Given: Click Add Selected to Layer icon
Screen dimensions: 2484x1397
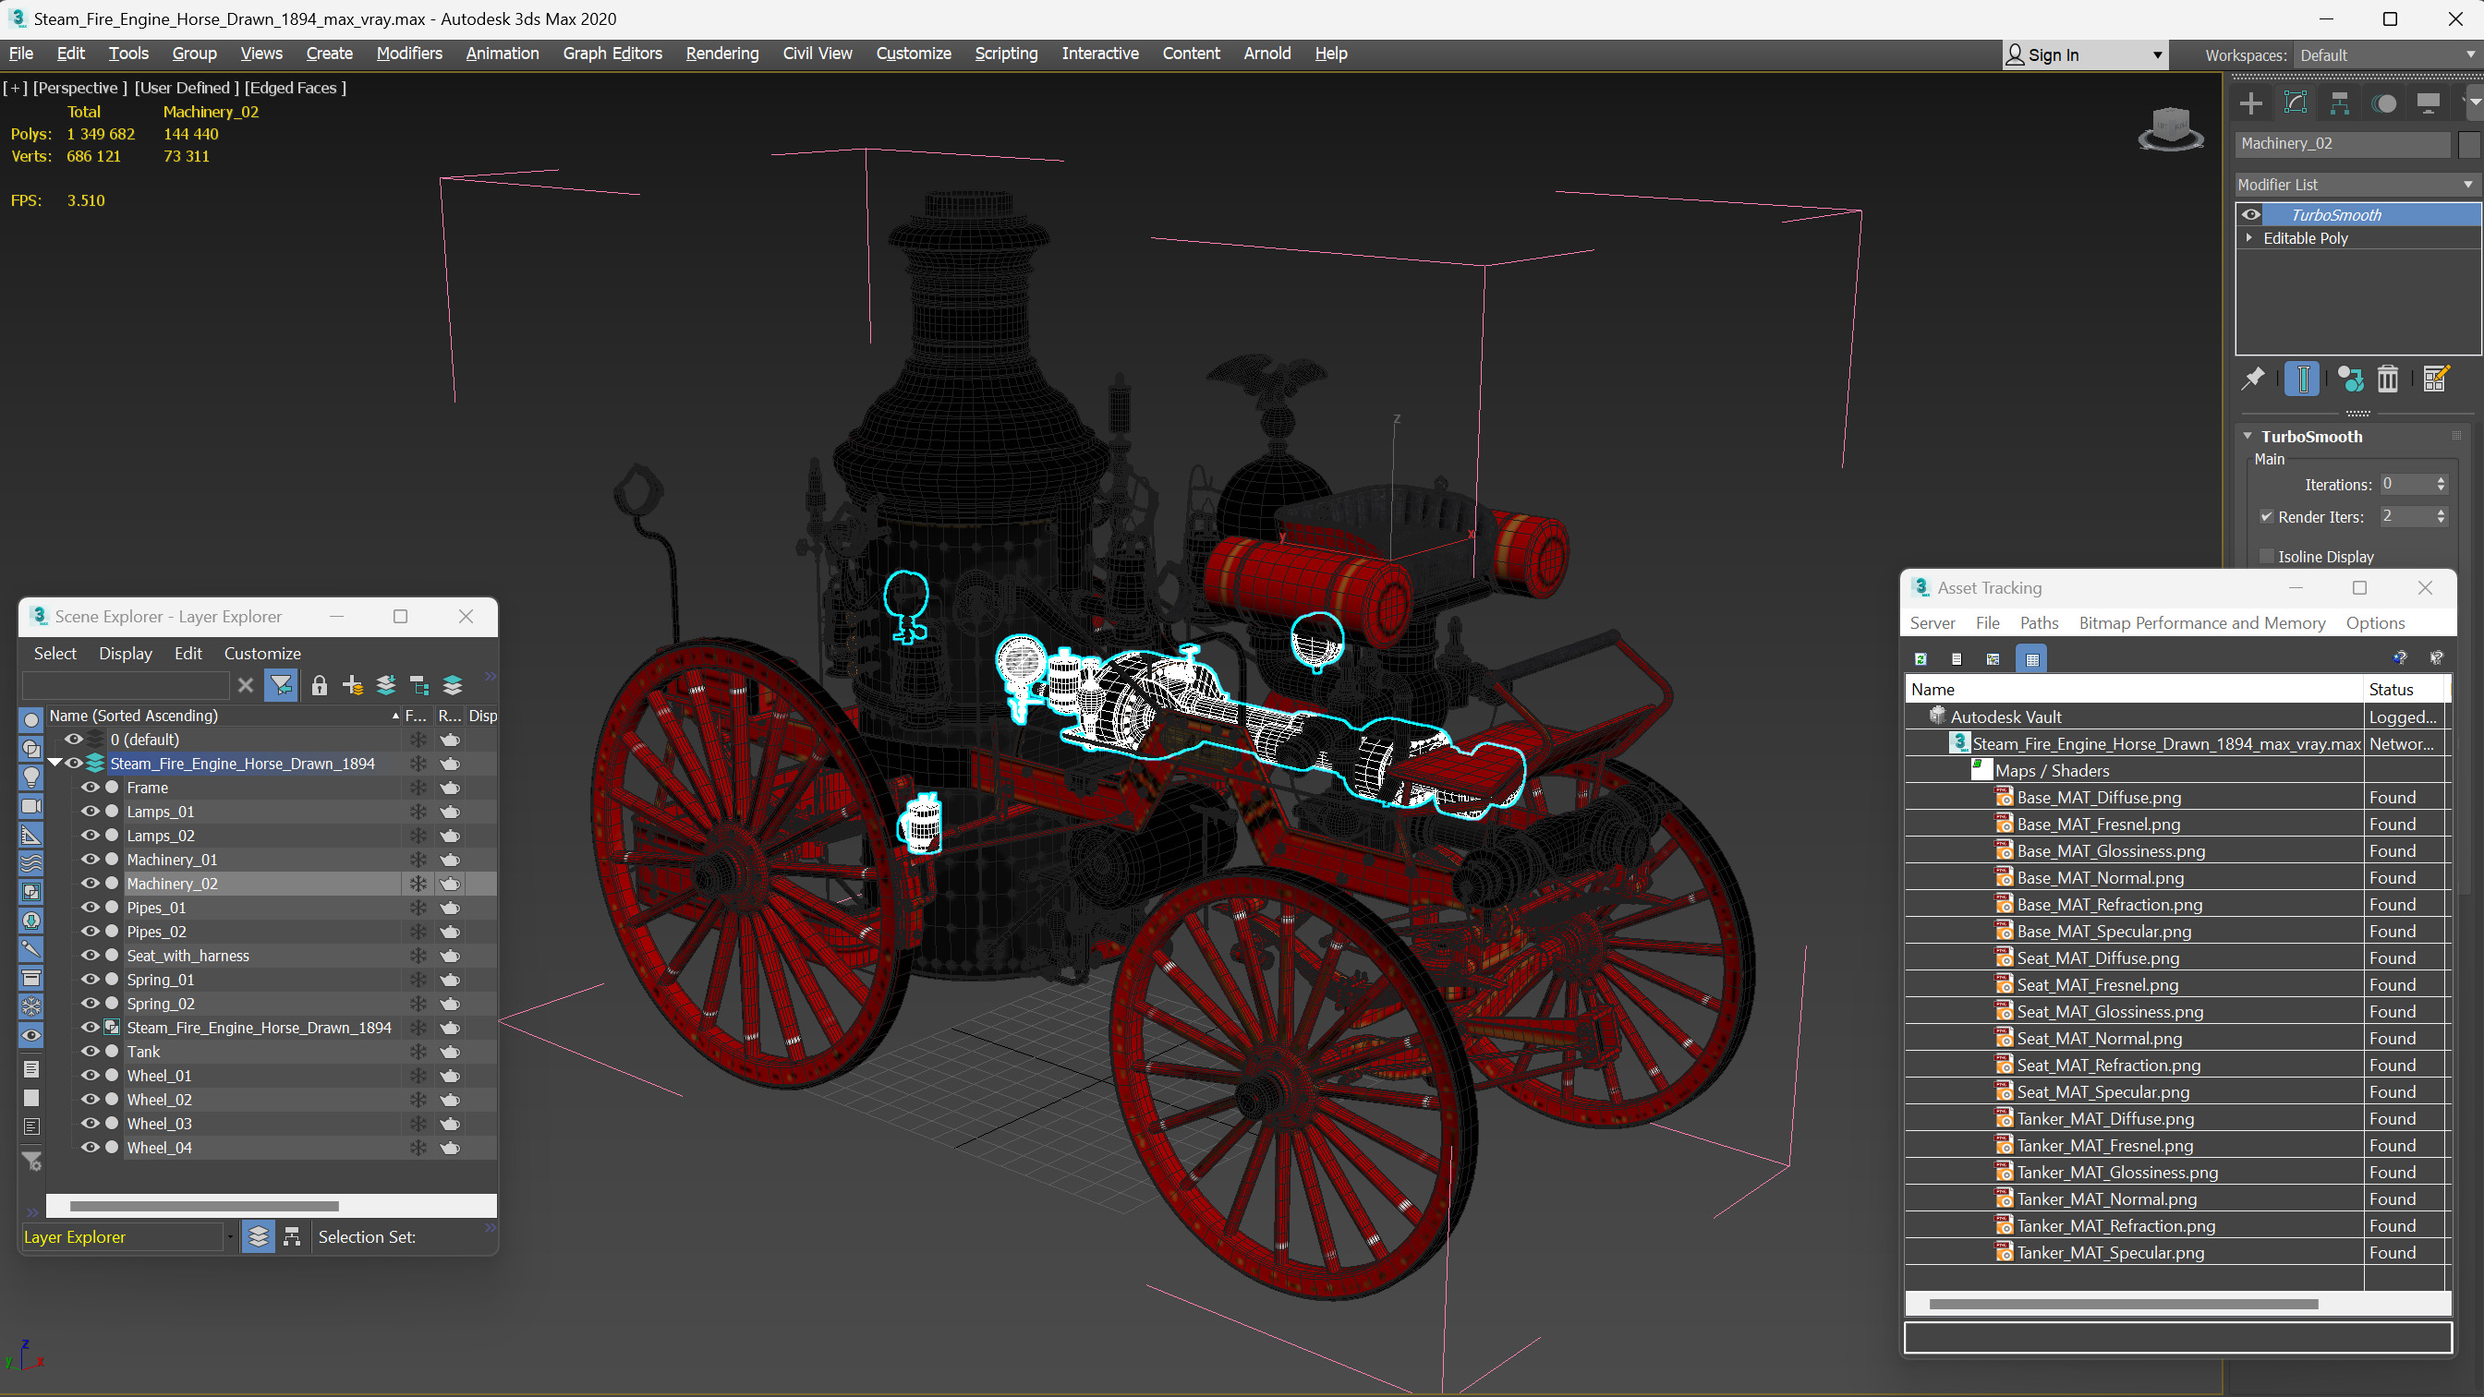Looking at the screenshot, I should click(386, 685).
